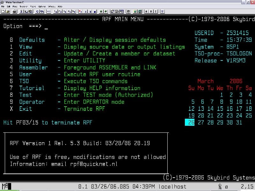Click the Record macro red-dot icon
Screen dimensions: 255x191
pos(81,11)
